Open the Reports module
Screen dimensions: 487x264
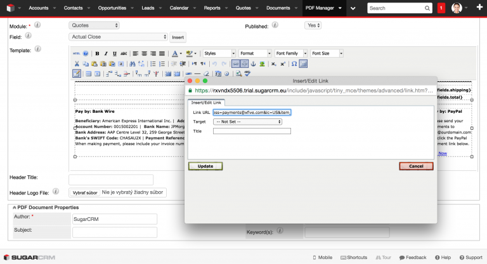[212, 8]
